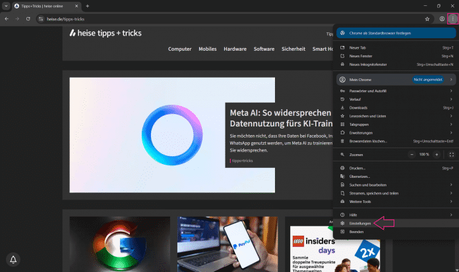Click the profile avatar icon in toolbar

tap(442, 19)
